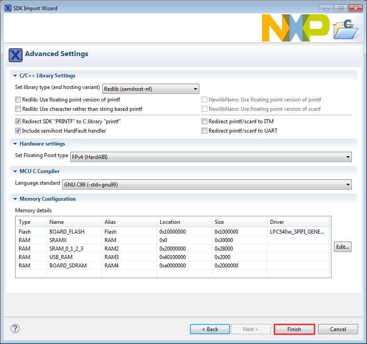This screenshot has width=367, height=344.
Task: Select the BOARD_FLASH memory row
Action: pos(67,232)
